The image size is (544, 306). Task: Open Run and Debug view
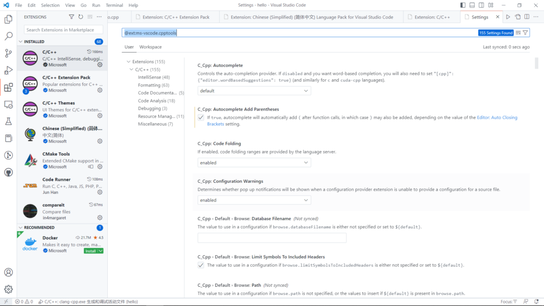[x=8, y=70]
